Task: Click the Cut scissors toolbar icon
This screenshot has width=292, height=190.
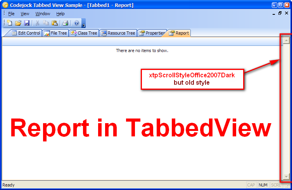Action: click(x=38, y=23)
